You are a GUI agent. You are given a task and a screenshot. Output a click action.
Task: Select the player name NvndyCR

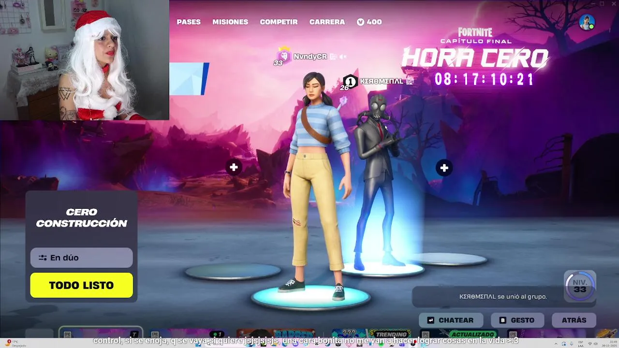coord(310,57)
